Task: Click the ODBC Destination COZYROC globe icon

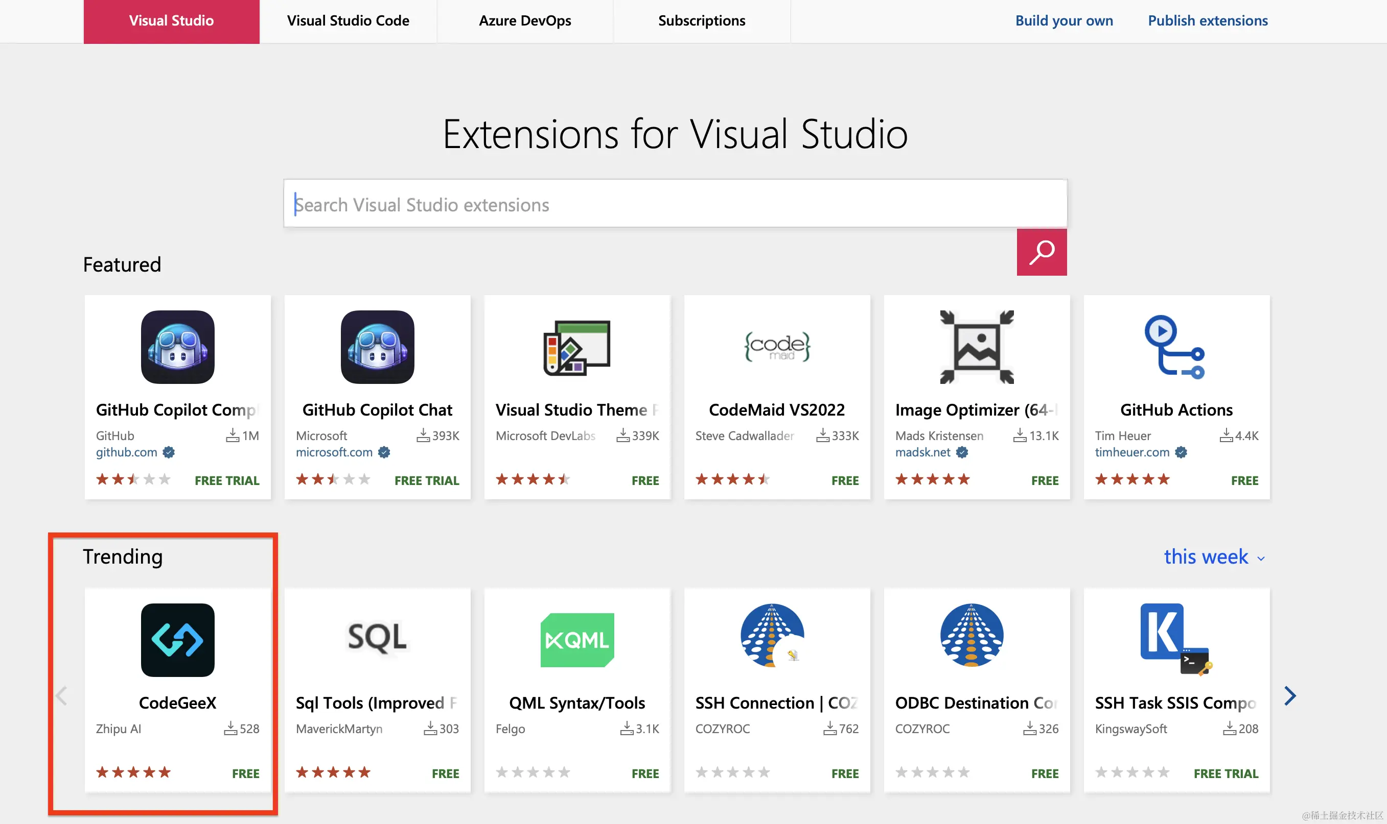Action: [x=972, y=635]
